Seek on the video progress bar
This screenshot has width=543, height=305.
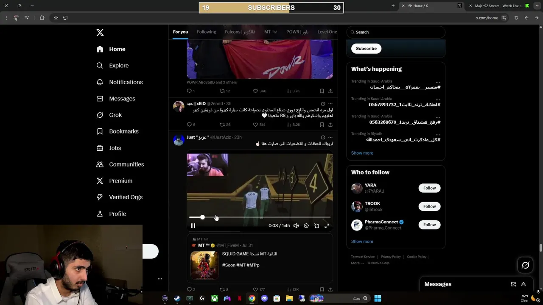(x=260, y=217)
